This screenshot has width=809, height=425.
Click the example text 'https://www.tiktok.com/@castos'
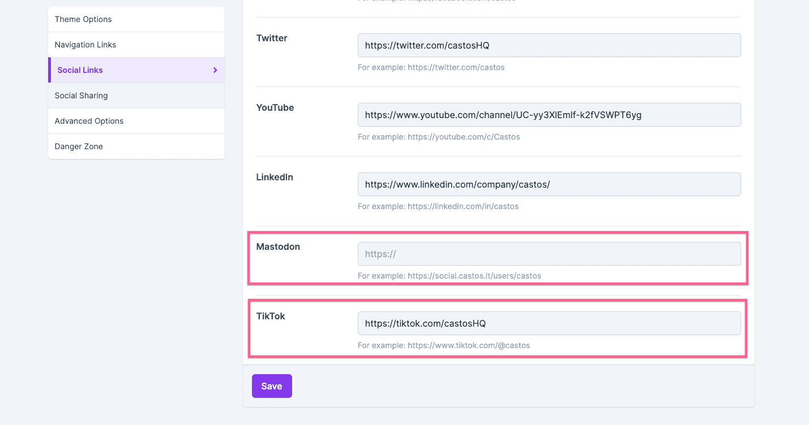pos(469,345)
